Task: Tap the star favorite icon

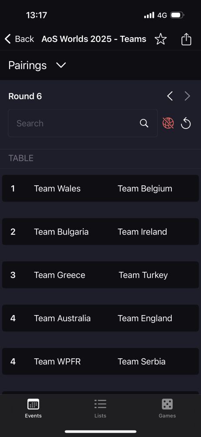Action: (x=160, y=39)
